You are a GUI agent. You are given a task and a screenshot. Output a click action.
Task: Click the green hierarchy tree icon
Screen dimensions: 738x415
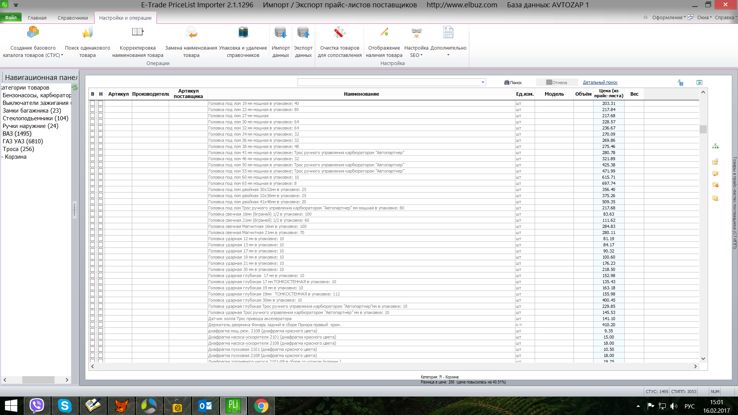click(x=715, y=146)
